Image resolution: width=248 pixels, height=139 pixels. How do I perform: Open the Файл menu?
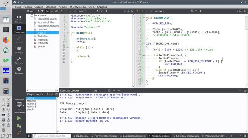tap(17, 7)
